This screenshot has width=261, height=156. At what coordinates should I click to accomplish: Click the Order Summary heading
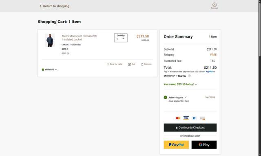coord(178,37)
